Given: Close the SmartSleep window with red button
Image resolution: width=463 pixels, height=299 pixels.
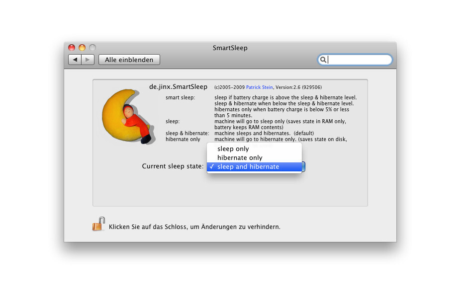Looking at the screenshot, I should coord(72,48).
